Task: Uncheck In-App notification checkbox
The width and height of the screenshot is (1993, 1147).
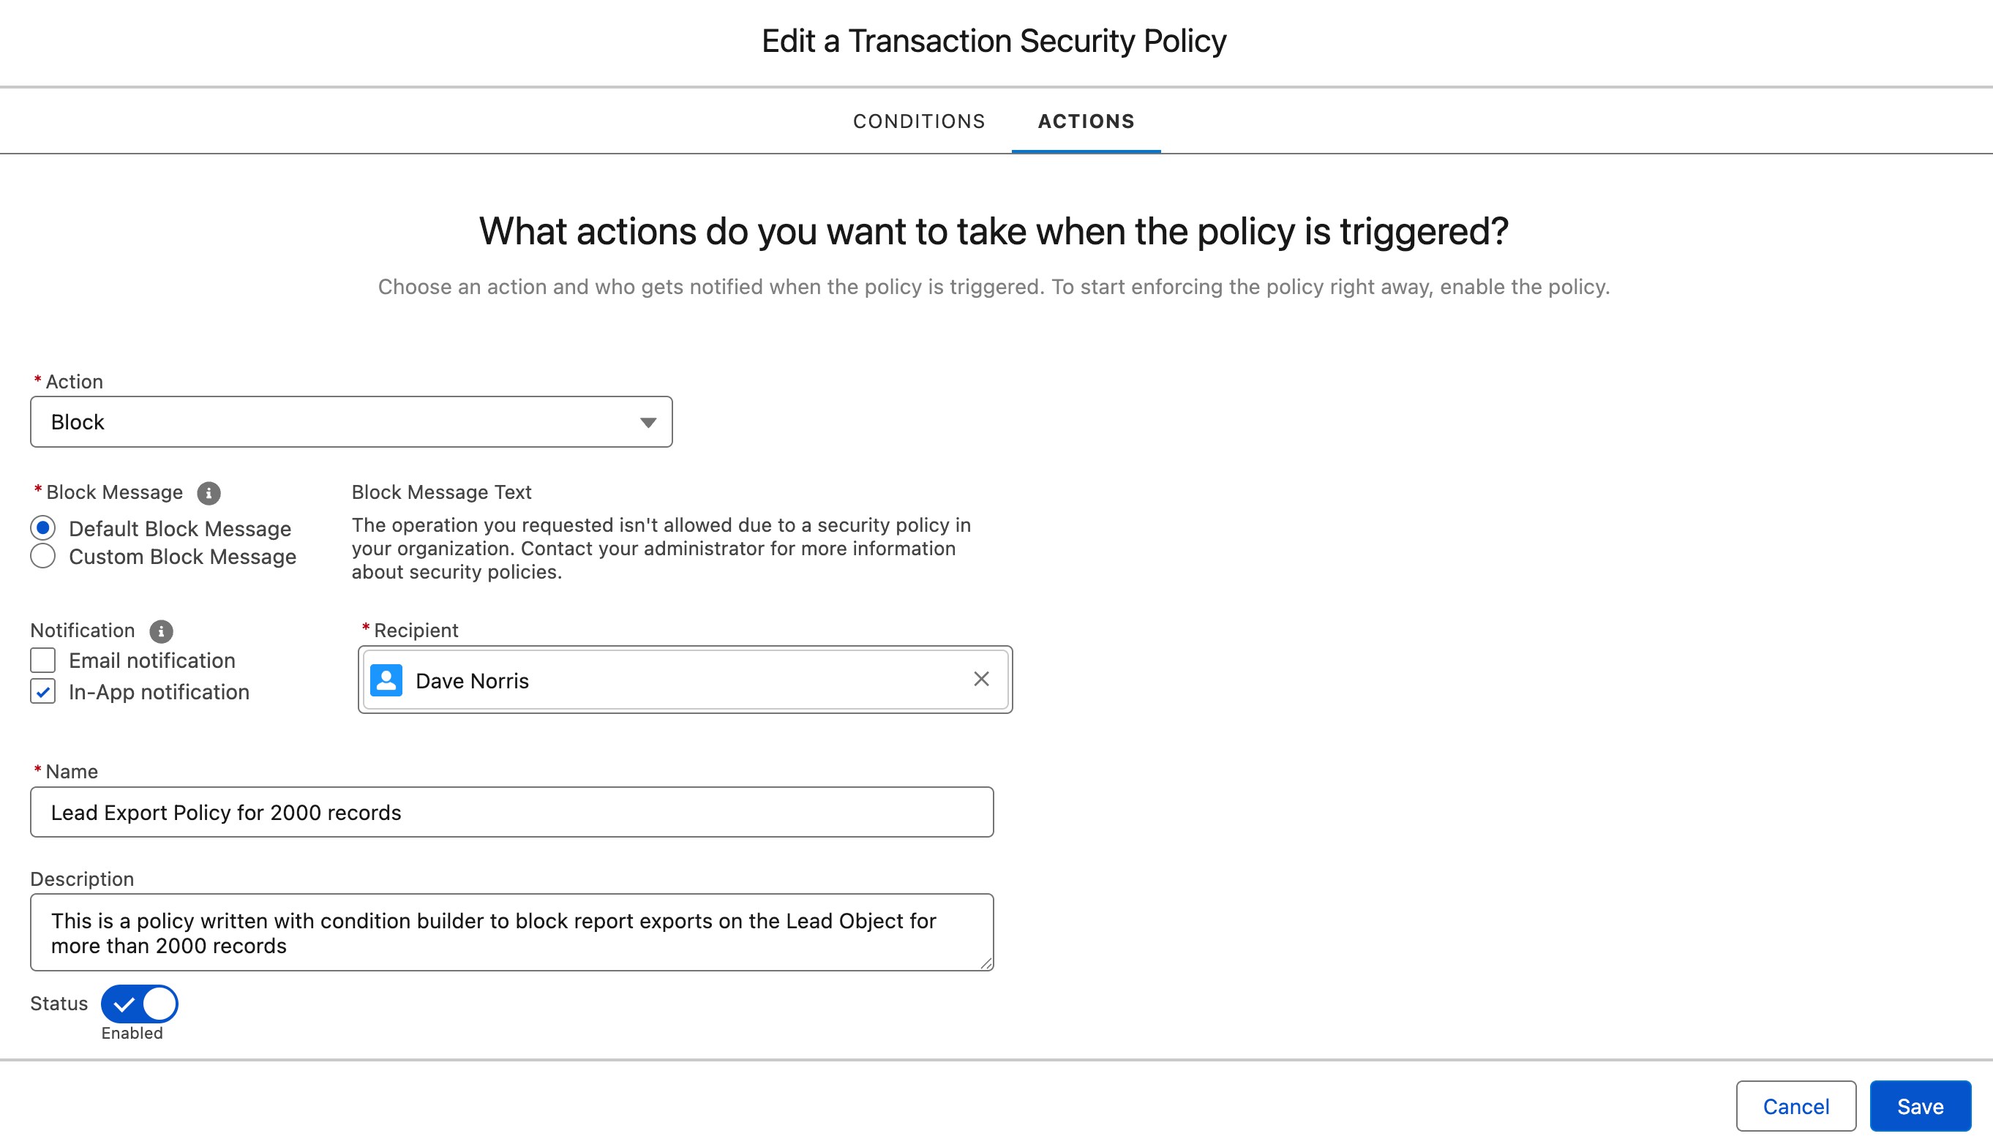Action: [x=43, y=692]
